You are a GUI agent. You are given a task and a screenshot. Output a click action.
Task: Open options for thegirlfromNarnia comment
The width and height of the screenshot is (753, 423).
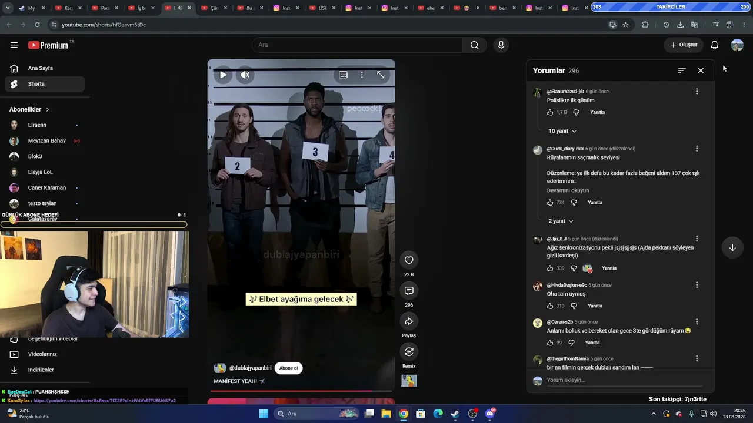click(697, 358)
